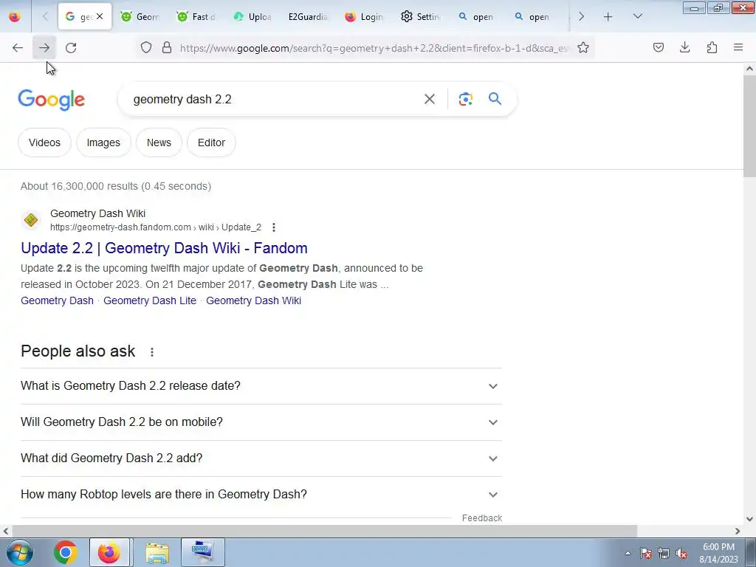The width and height of the screenshot is (756, 567).
Task: Search by image with Google Lens
Action: click(466, 100)
